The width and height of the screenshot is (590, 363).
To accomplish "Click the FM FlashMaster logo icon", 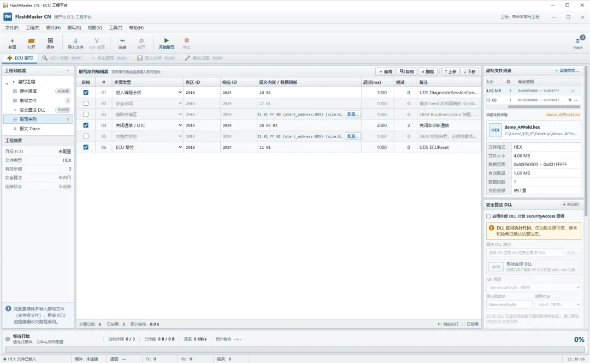I will click(x=8, y=16).
